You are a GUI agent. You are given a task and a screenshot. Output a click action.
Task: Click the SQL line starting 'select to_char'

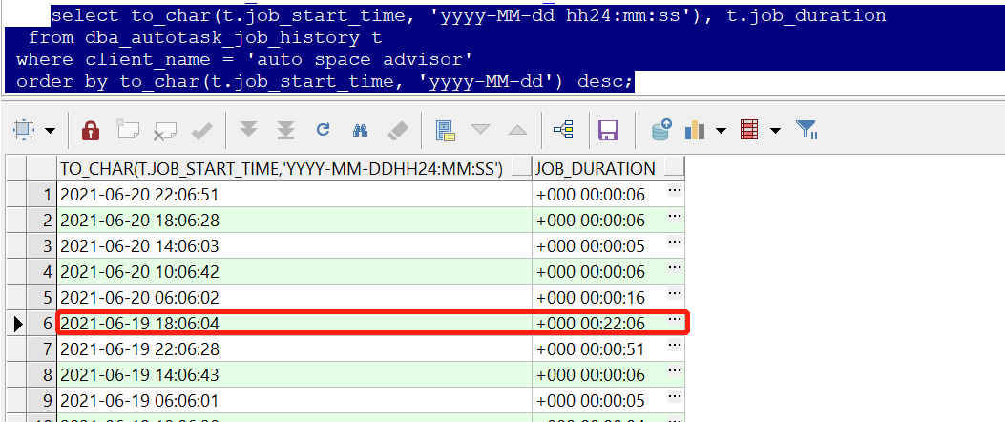pyautogui.click(x=469, y=15)
